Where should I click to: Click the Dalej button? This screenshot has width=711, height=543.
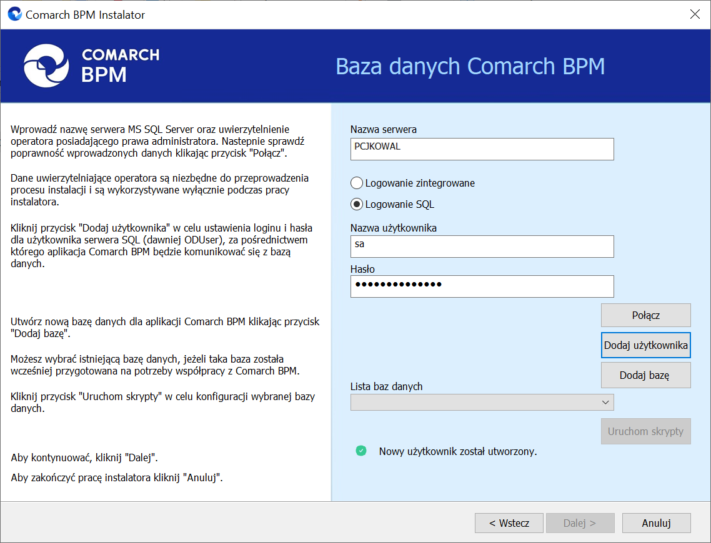(580, 523)
